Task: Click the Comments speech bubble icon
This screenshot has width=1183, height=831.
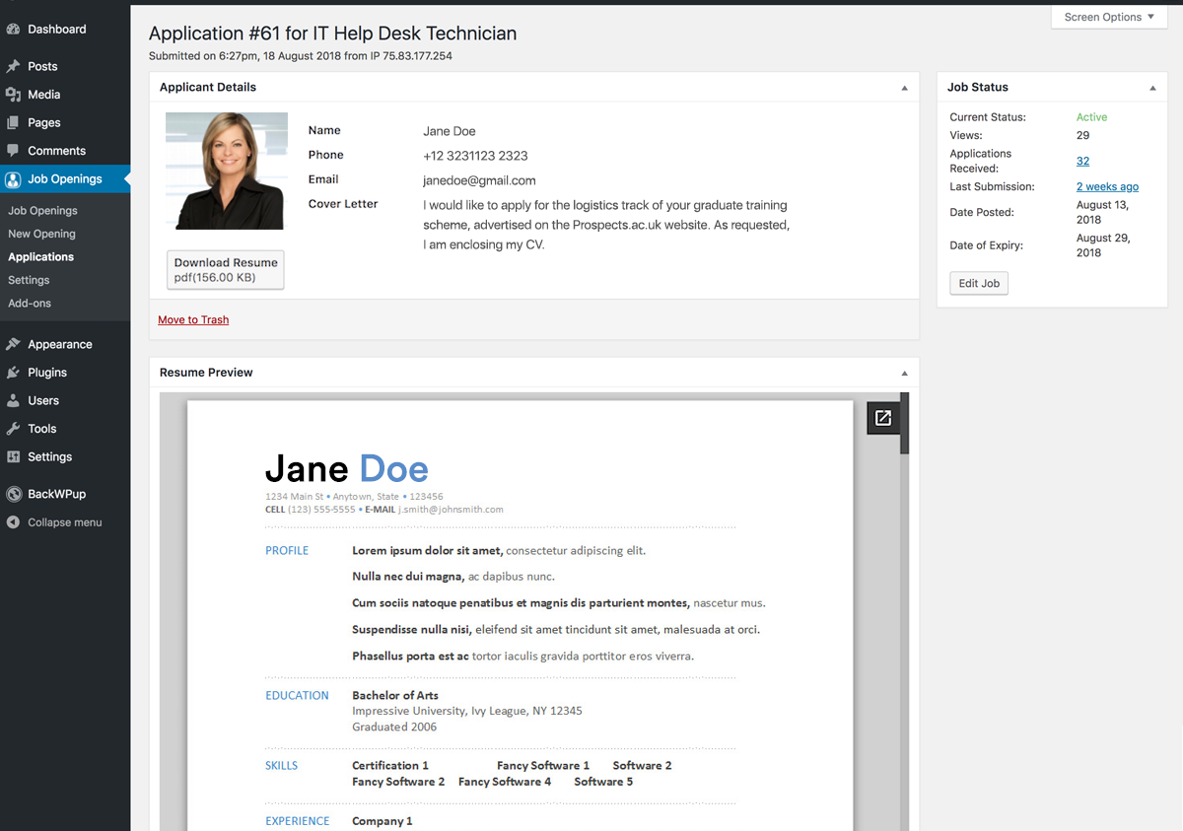Action: coord(13,151)
